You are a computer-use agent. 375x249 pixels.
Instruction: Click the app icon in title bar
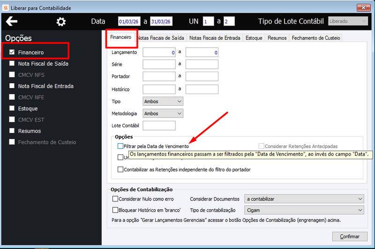coord(6,8)
